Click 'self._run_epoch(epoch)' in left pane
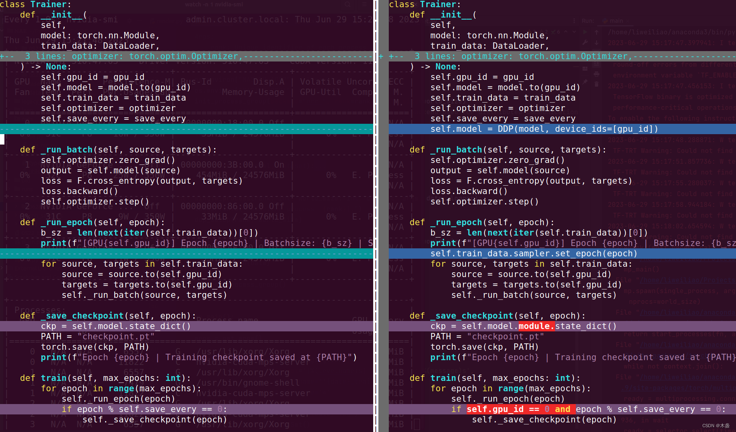This screenshot has height=432, width=736. click(118, 399)
